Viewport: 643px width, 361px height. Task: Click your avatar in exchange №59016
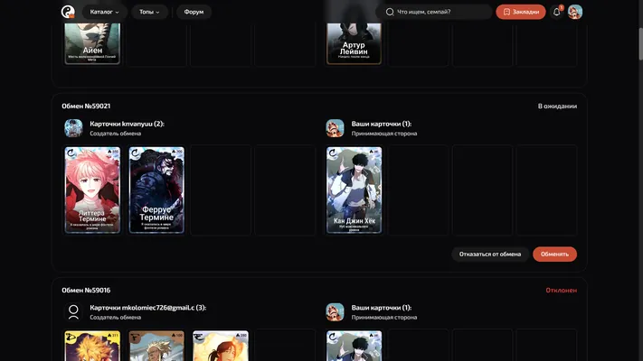(x=335, y=312)
